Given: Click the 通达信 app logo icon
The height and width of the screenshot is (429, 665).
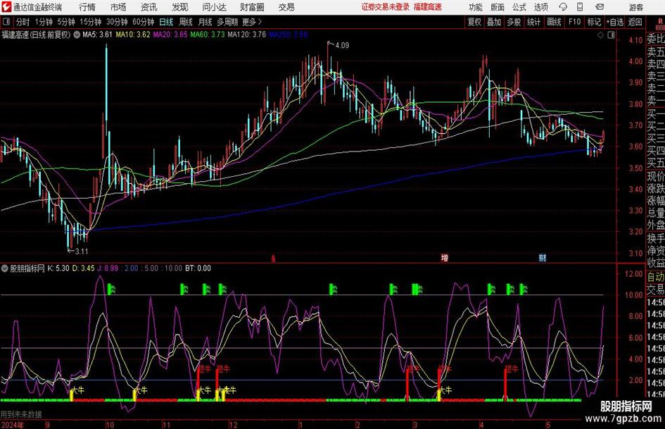Looking at the screenshot, I should point(6,7).
